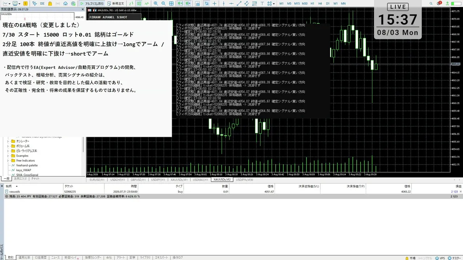Set timeframe to M15
The width and height of the screenshot is (463, 260).
pyautogui.click(x=297, y=3)
